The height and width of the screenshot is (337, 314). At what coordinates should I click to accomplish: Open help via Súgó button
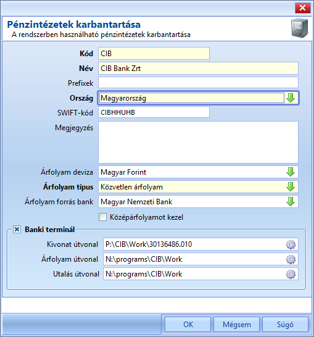pos(285,324)
